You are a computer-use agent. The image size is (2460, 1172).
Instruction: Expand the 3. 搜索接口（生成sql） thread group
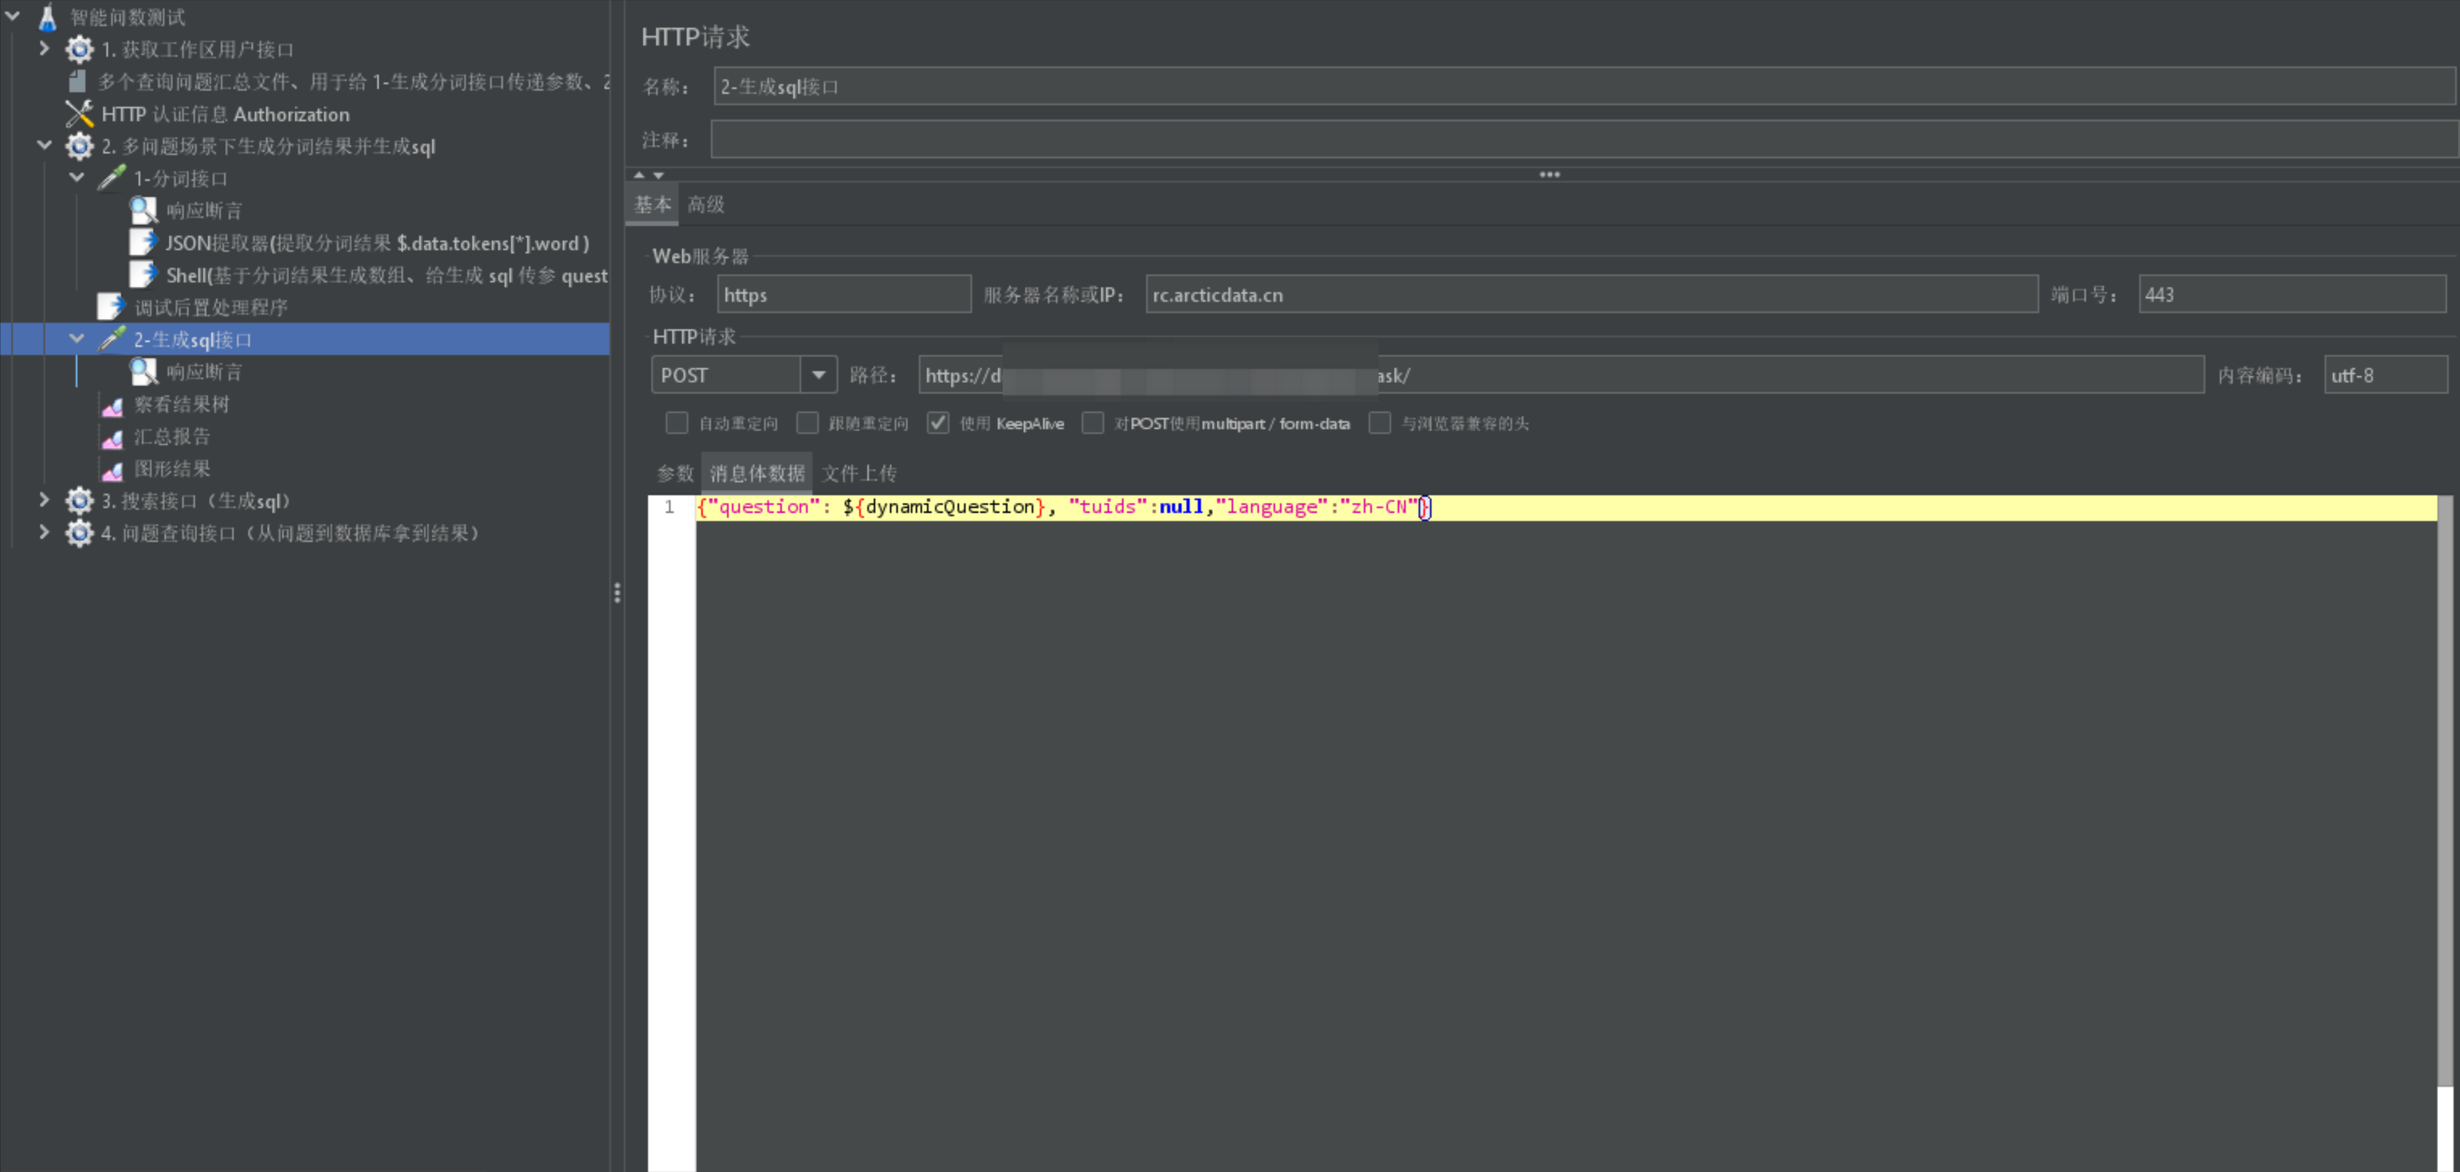[x=44, y=499]
